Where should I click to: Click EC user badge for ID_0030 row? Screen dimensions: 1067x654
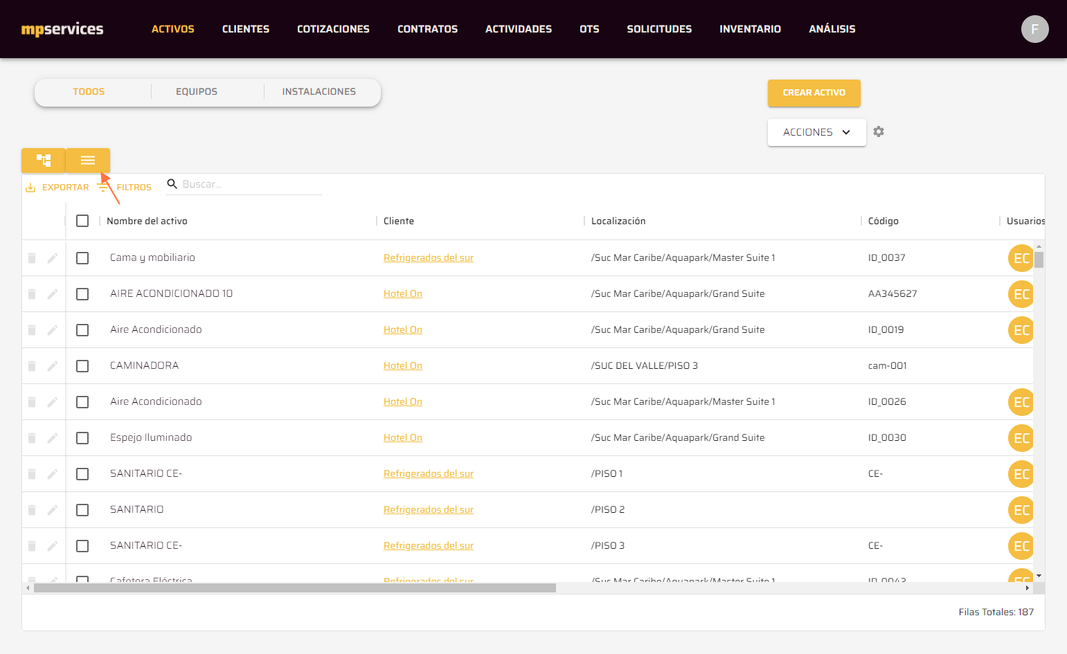tap(1021, 438)
